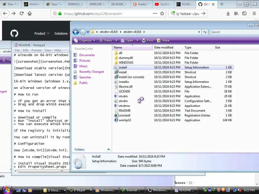Open the Views dropdown arrow
Image resolution: width=259 pixels, height=194 pixels.
click(116, 40)
